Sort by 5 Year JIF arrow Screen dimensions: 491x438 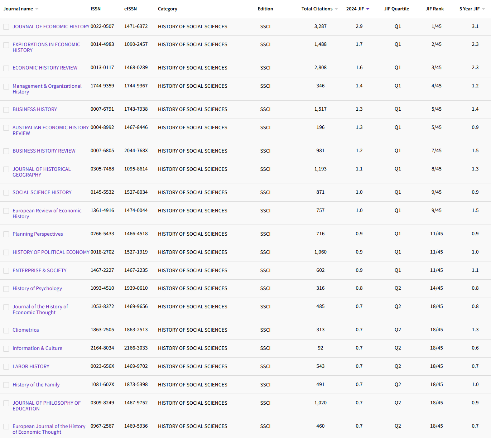(483, 9)
